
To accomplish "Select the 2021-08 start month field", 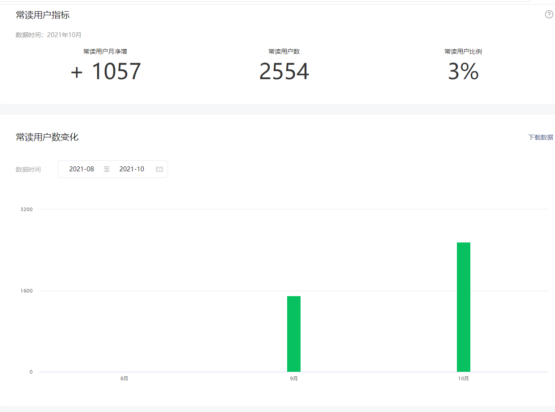I will (82, 169).
